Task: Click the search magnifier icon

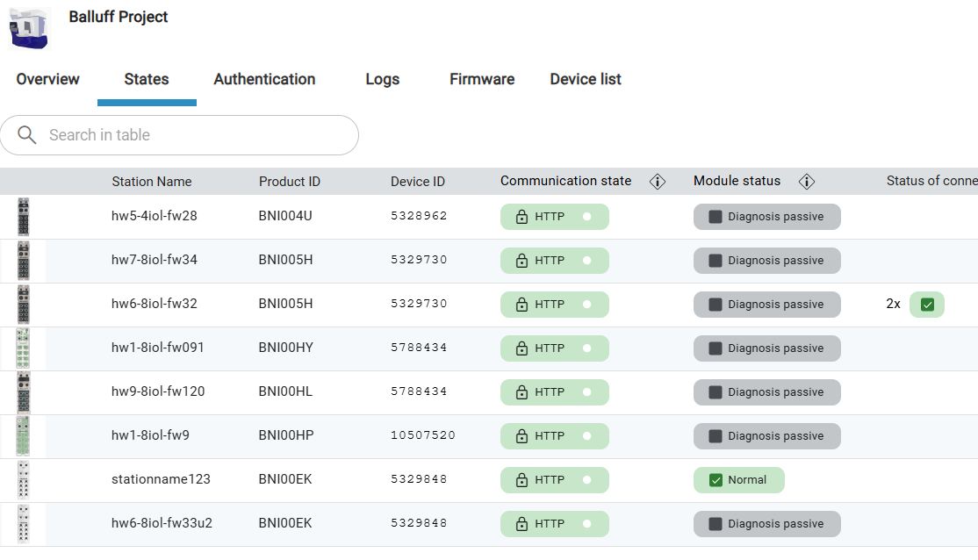Action: (27, 135)
